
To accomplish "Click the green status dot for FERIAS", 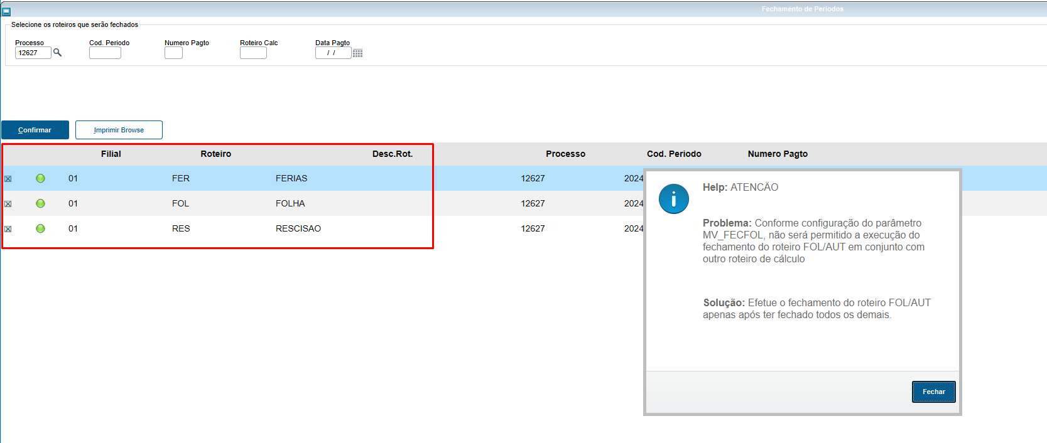I will (40, 178).
